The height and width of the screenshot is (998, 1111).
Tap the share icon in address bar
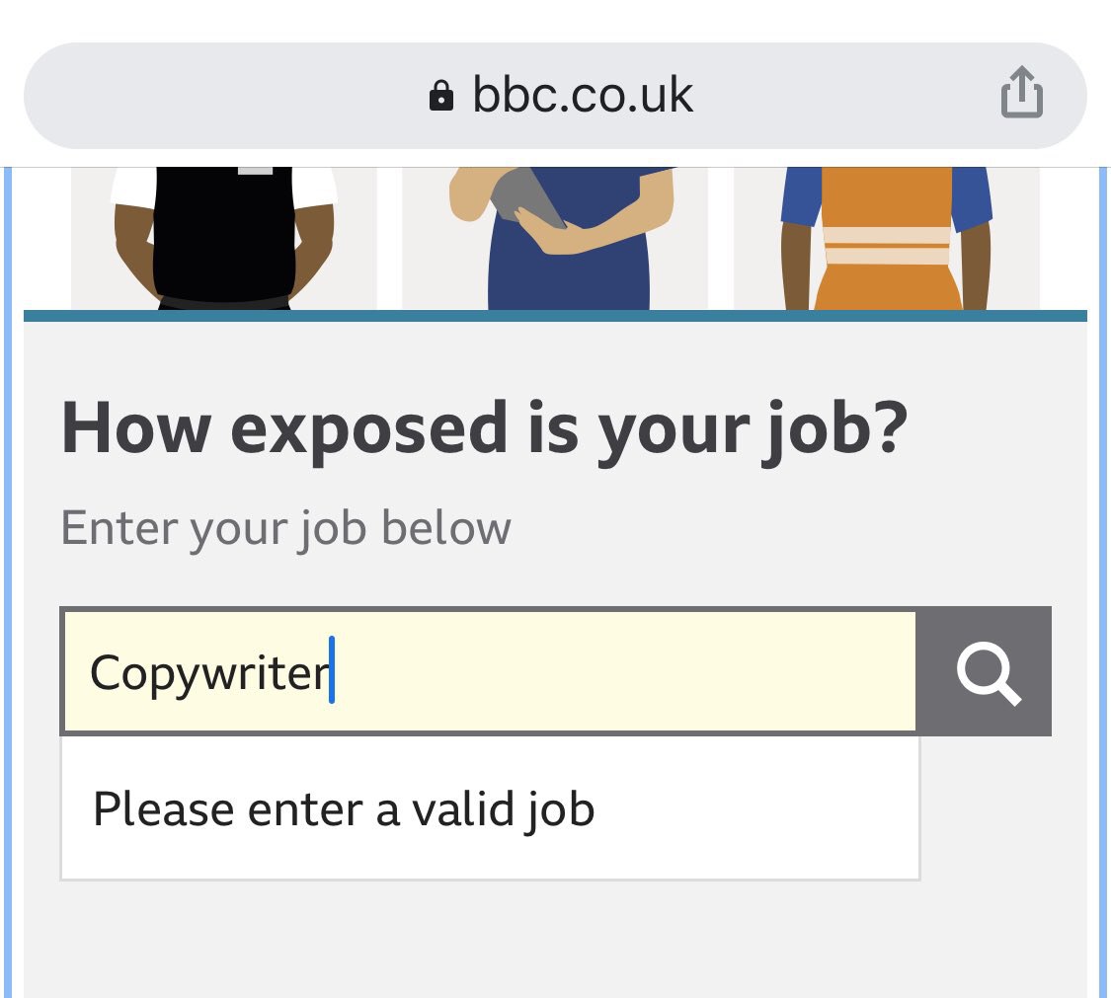coord(1021,92)
